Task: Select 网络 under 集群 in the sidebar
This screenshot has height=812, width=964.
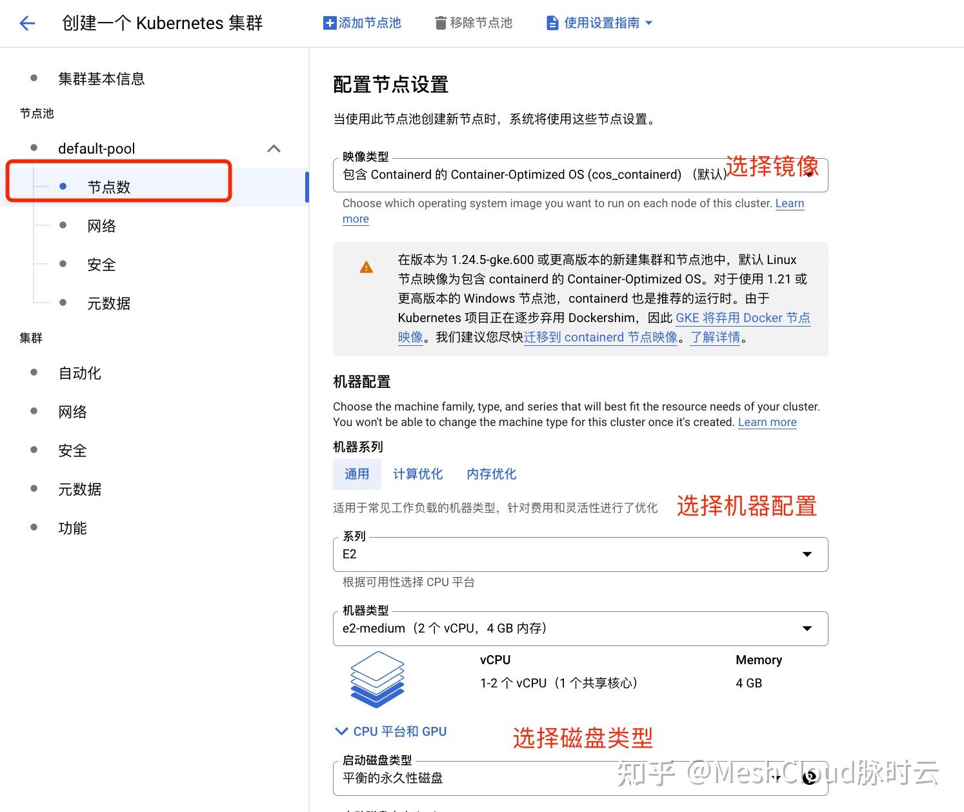Action: (72, 411)
